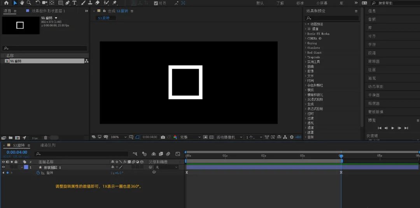Select the Type text tool
Viewport: 420px width, 208px height.
[x=74, y=3]
